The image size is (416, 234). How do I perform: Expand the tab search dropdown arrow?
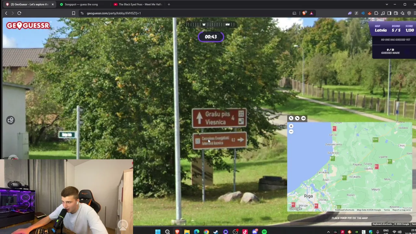click(387, 5)
